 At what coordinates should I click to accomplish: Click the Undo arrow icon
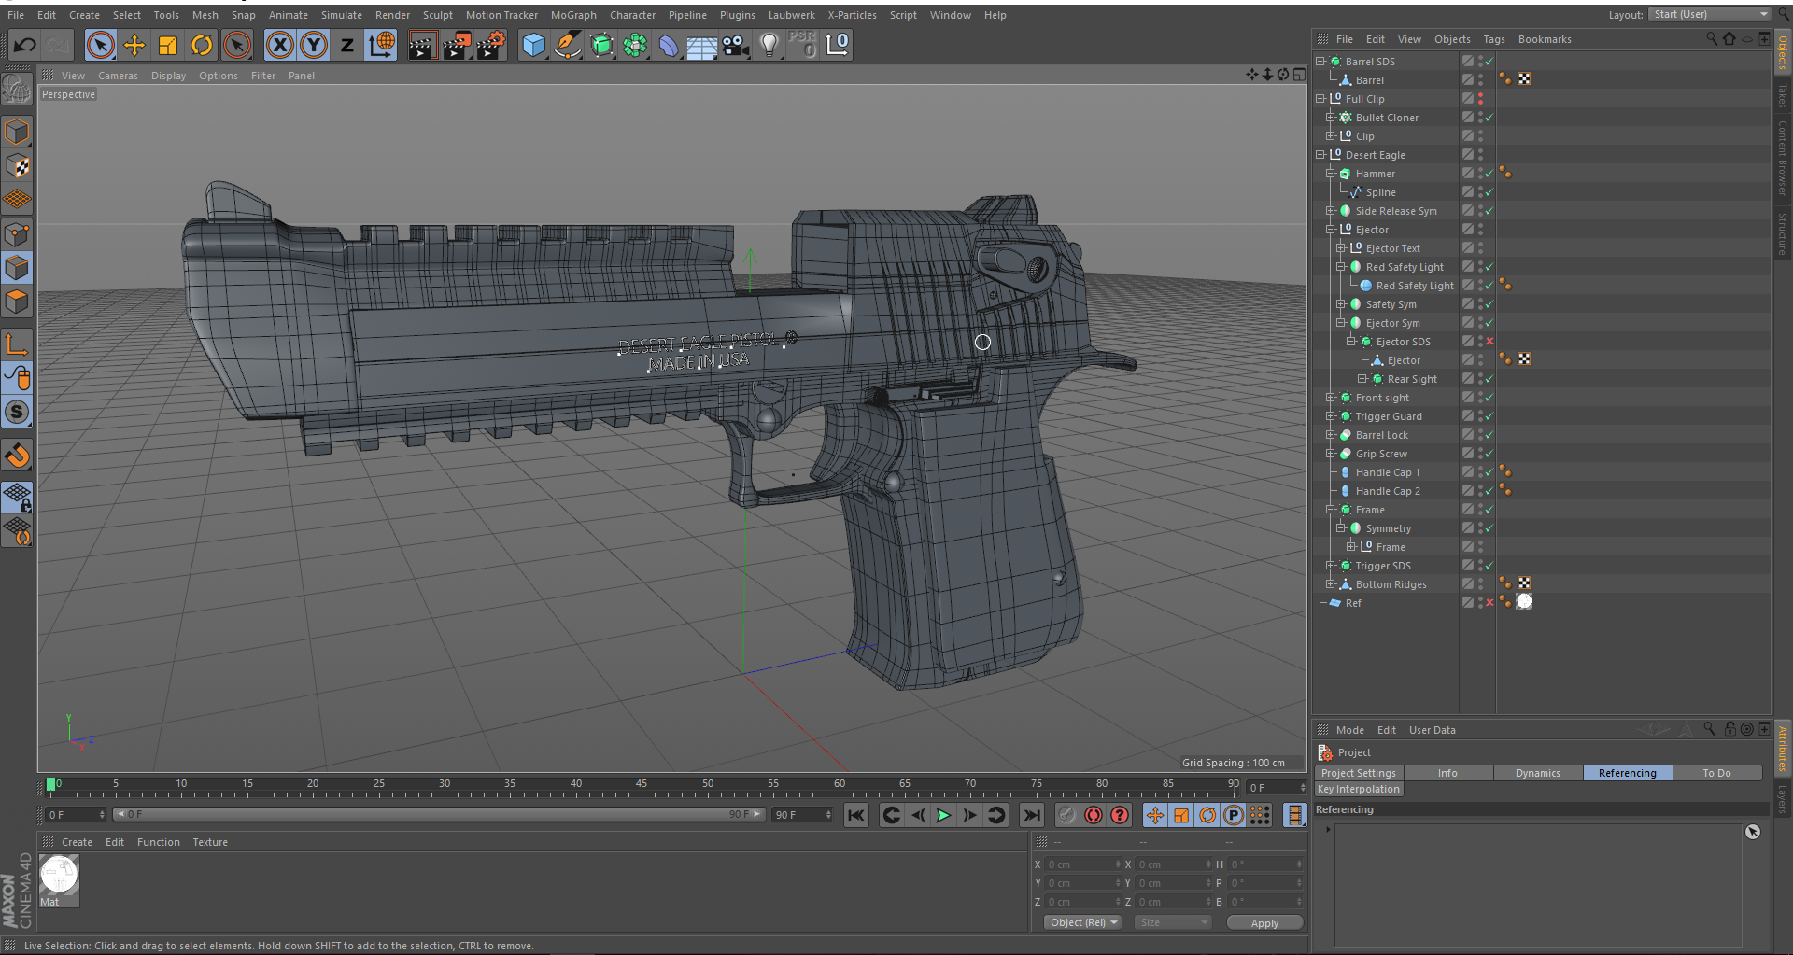(x=25, y=45)
